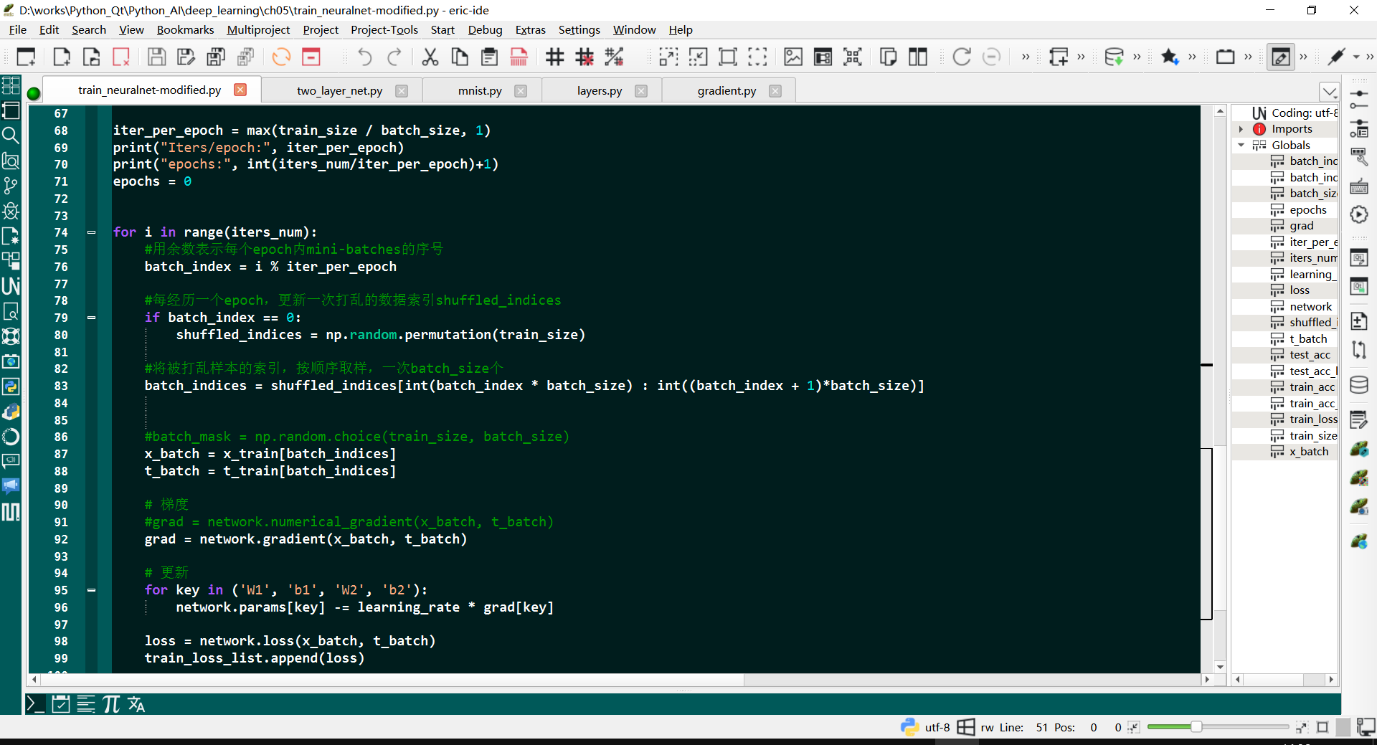Click the Save All icon
Image resolution: width=1377 pixels, height=745 pixels.
[216, 57]
